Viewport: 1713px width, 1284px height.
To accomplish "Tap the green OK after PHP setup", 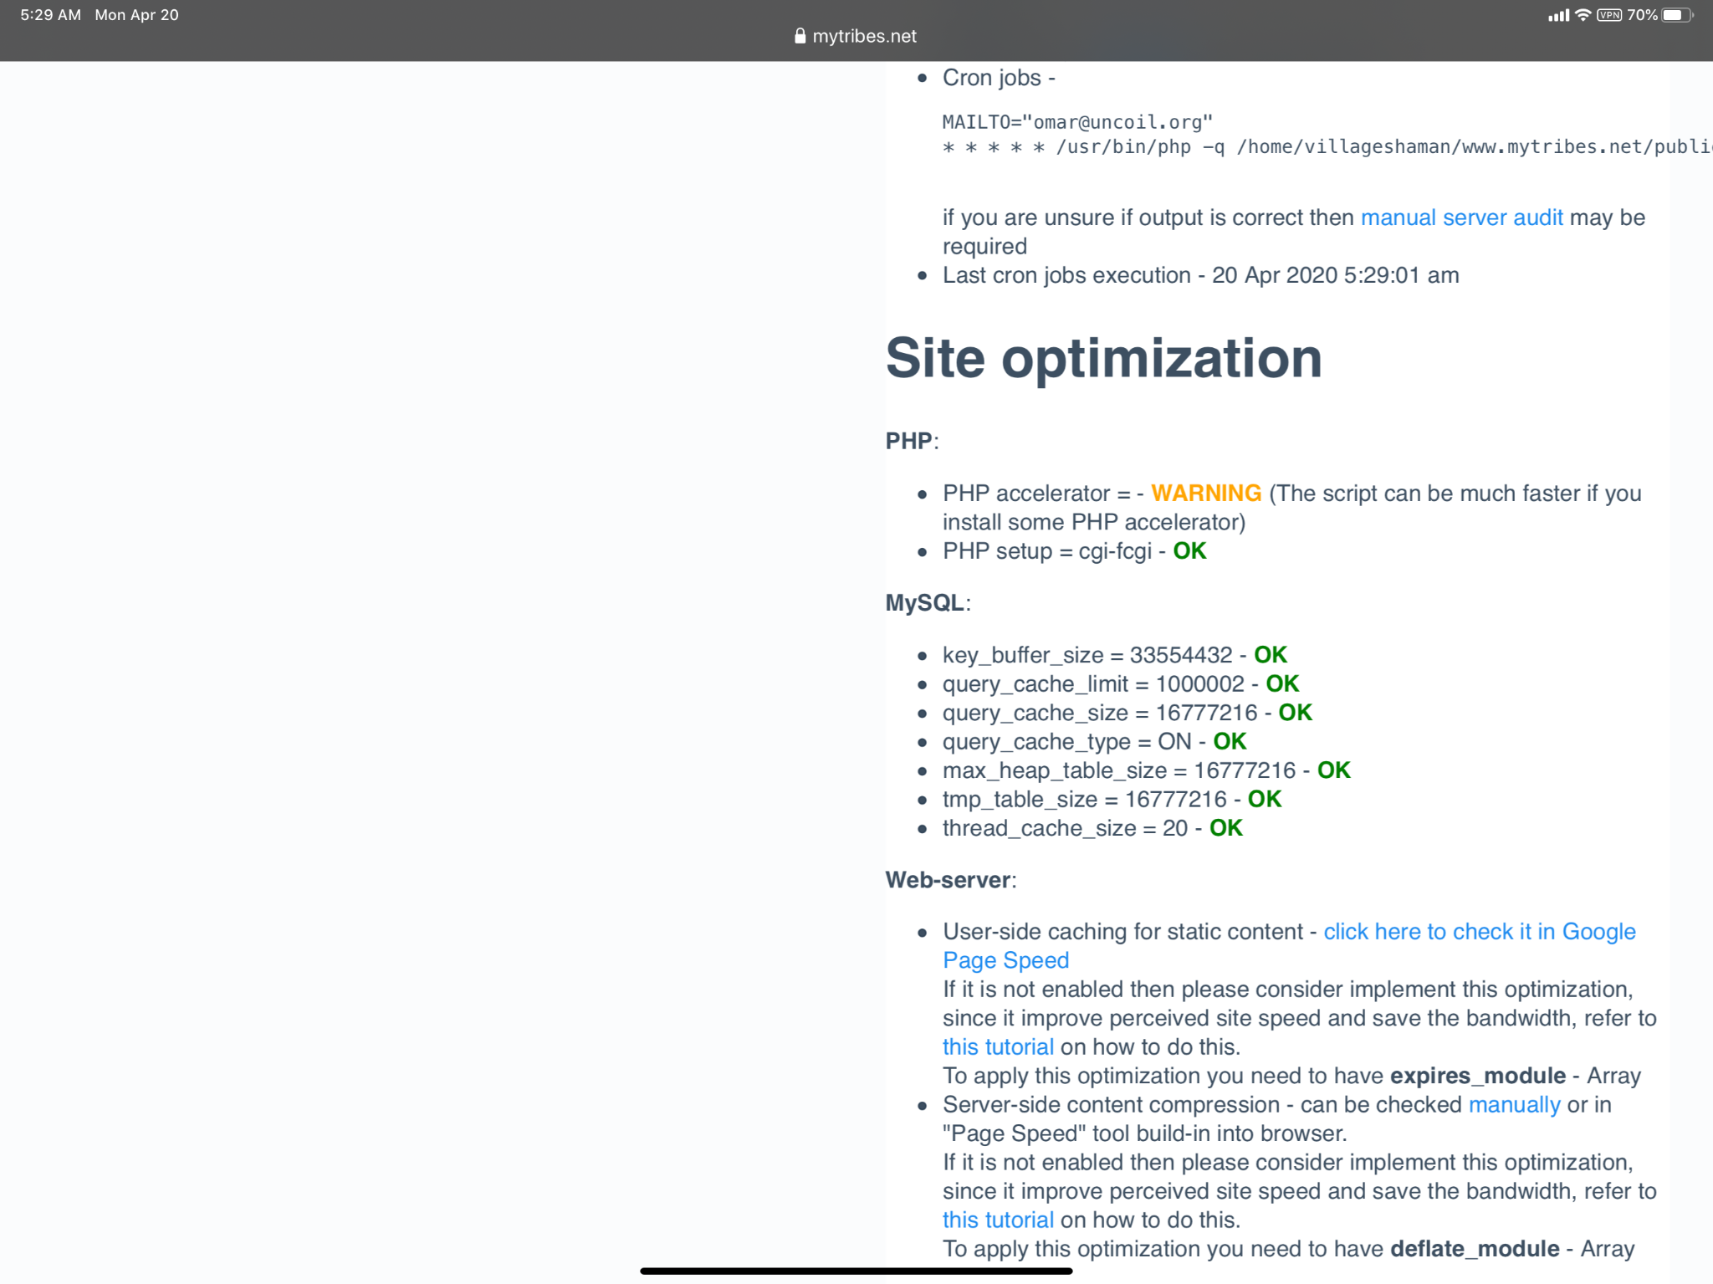I will pyautogui.click(x=1189, y=551).
